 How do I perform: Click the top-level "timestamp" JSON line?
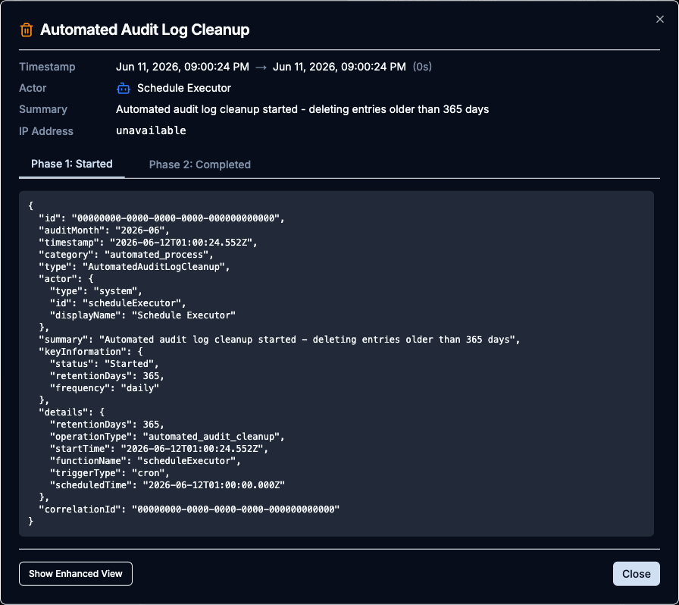click(148, 243)
